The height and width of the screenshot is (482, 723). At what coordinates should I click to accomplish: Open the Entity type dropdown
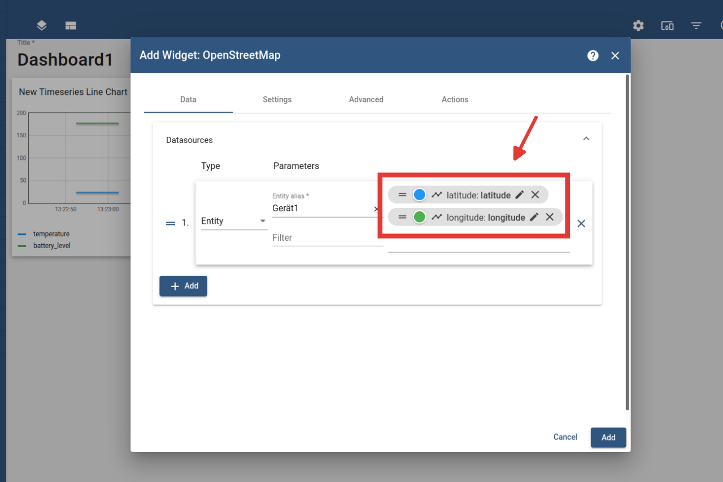(234, 221)
